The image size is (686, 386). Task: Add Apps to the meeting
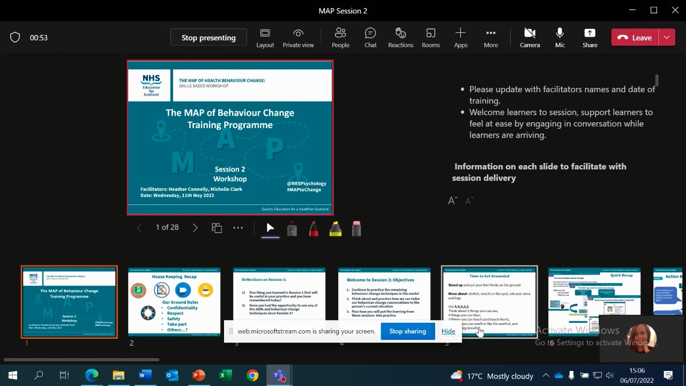pos(460,38)
